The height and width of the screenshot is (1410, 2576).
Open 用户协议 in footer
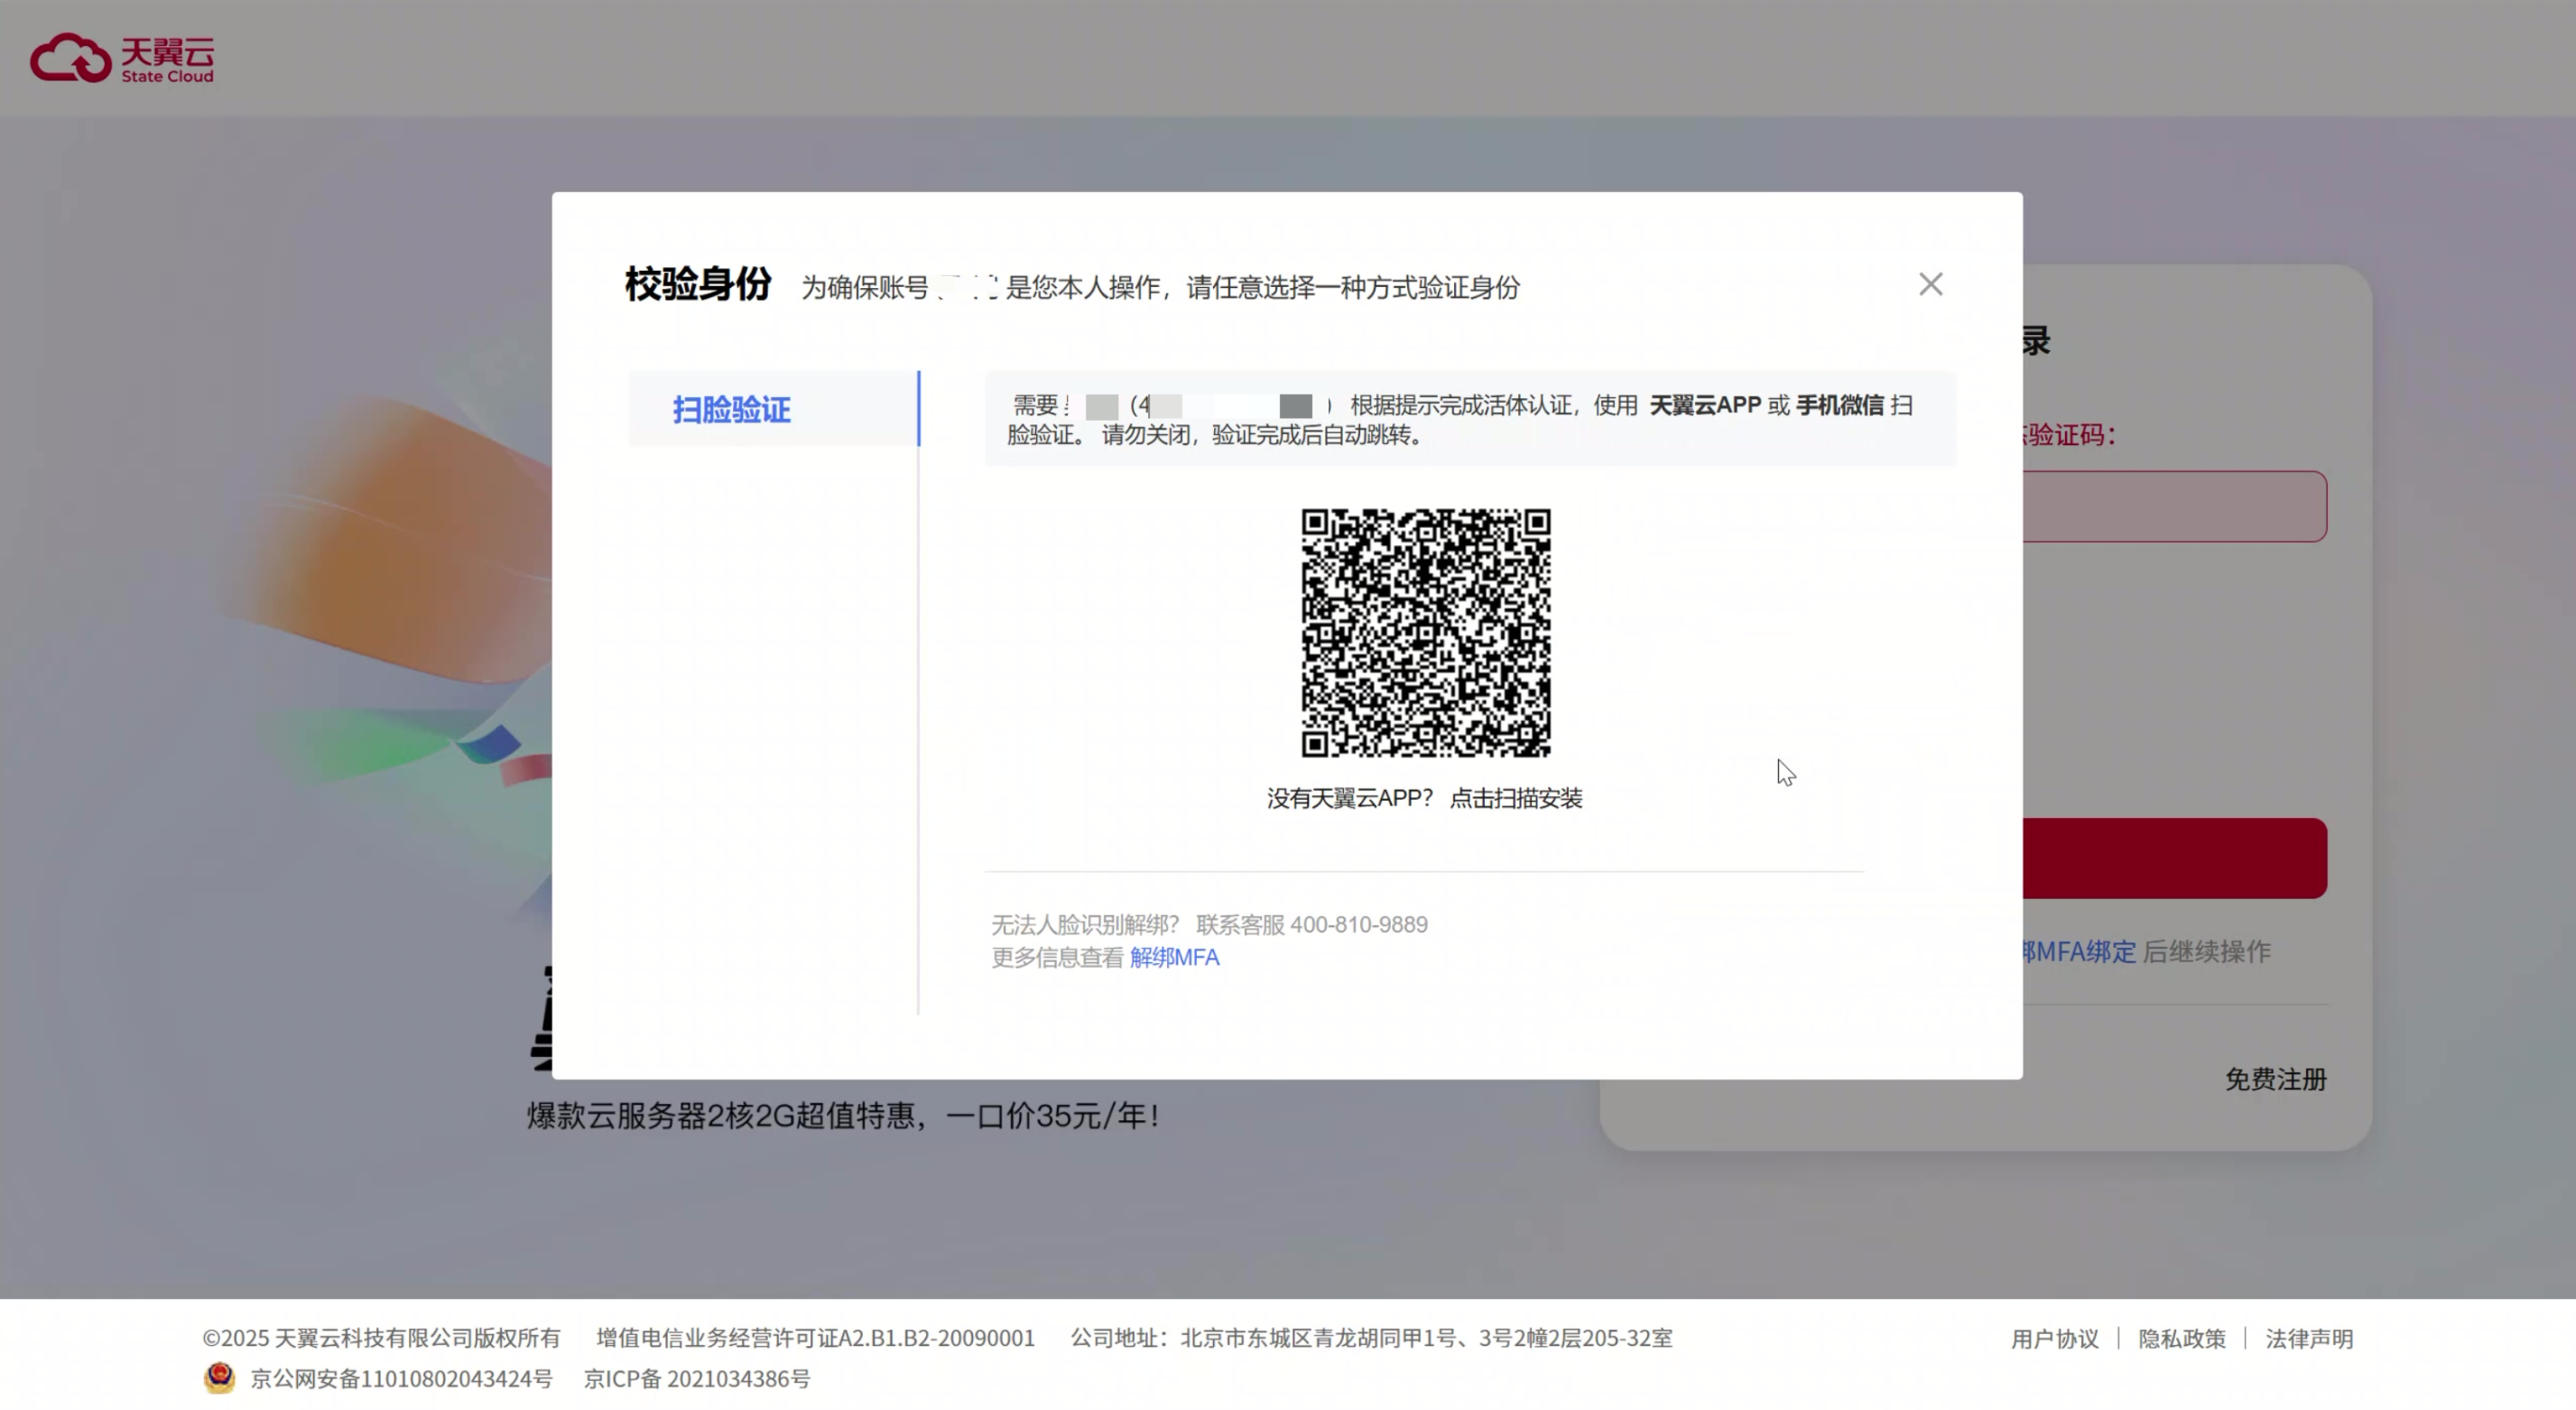[x=2054, y=1338]
